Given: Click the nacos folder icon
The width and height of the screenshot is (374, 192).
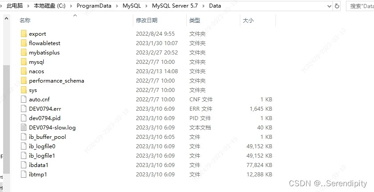Looking at the screenshot, I should point(24,71).
